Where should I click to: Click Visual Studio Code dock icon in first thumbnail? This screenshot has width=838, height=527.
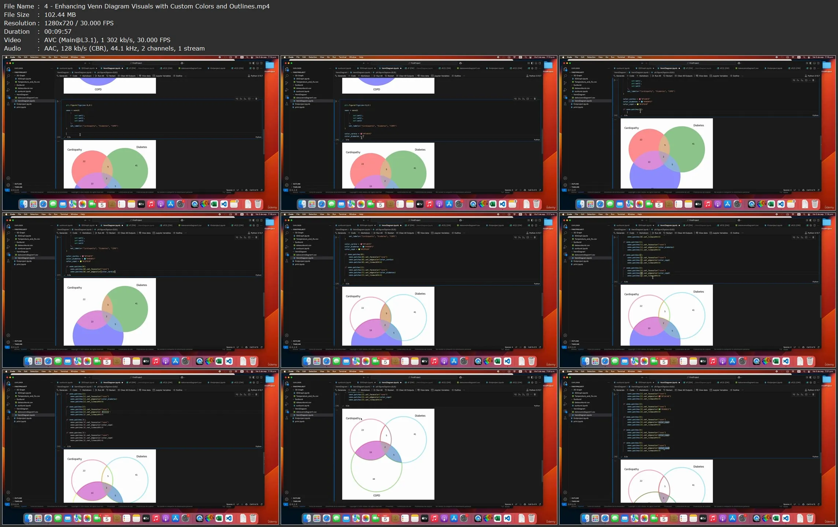click(224, 204)
